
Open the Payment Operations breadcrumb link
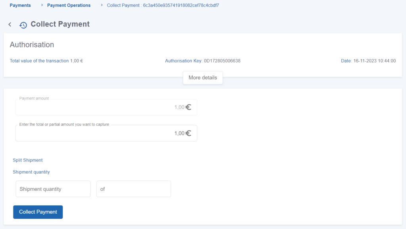click(69, 6)
